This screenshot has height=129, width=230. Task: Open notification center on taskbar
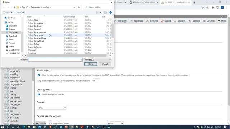point(225,127)
